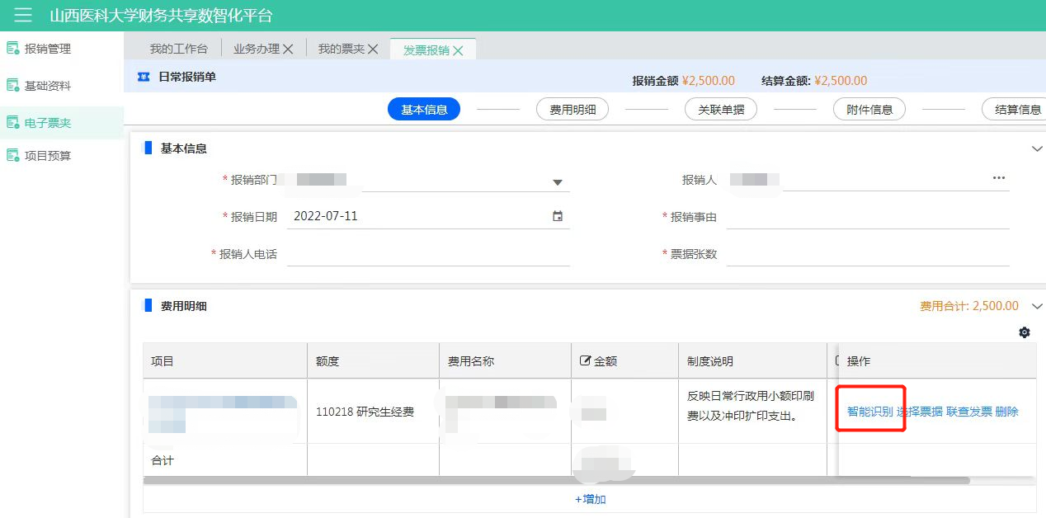Click the settings gear above the table
This screenshot has height=518, width=1046.
(x=1025, y=332)
